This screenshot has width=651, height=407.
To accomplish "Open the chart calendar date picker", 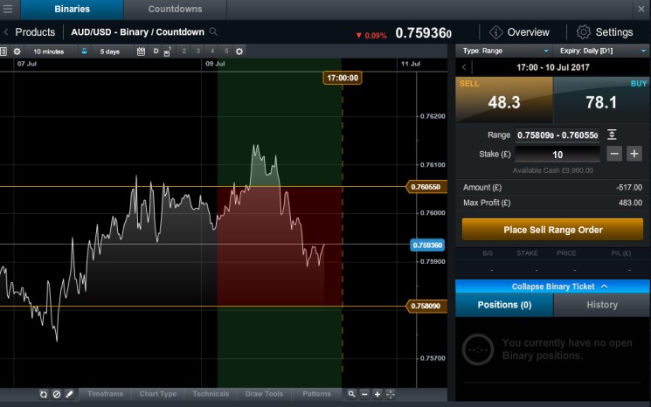I will point(141,52).
